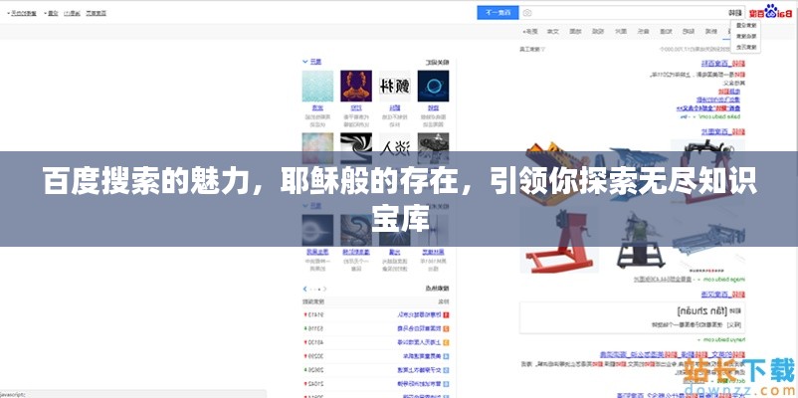
Task: Switch to the 知道 search tab
Action: pos(666,32)
